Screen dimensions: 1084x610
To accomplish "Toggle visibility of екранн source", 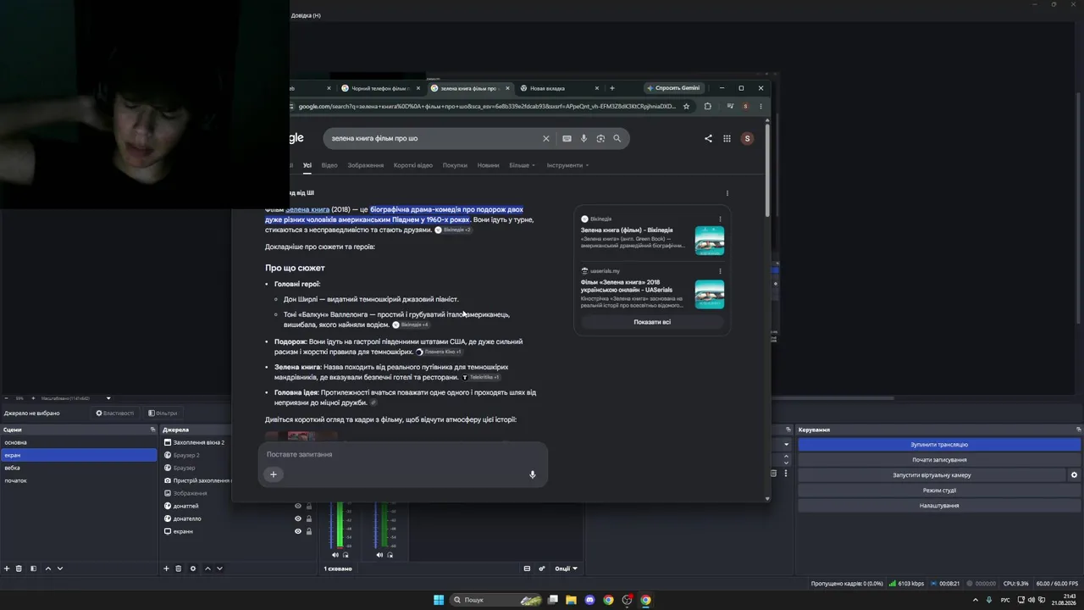I will point(298,531).
